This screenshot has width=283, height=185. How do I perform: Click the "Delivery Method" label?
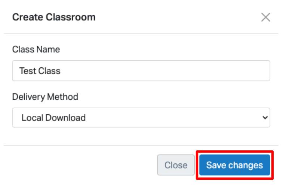[x=45, y=97]
